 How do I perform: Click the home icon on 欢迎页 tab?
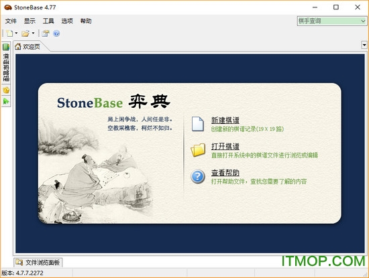(18, 46)
